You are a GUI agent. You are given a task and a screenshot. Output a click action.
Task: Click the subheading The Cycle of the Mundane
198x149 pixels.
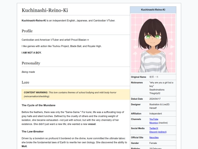(38, 105)
